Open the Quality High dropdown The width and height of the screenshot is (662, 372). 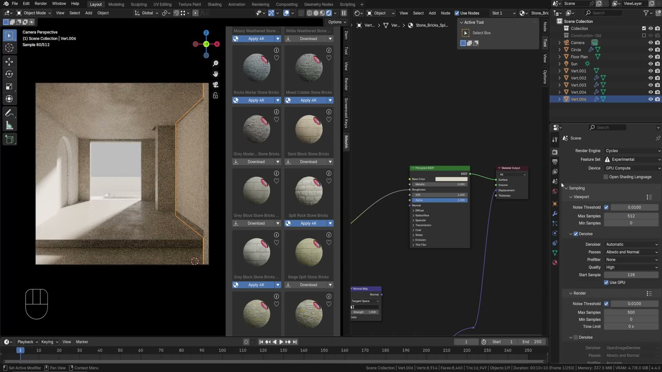click(x=631, y=267)
